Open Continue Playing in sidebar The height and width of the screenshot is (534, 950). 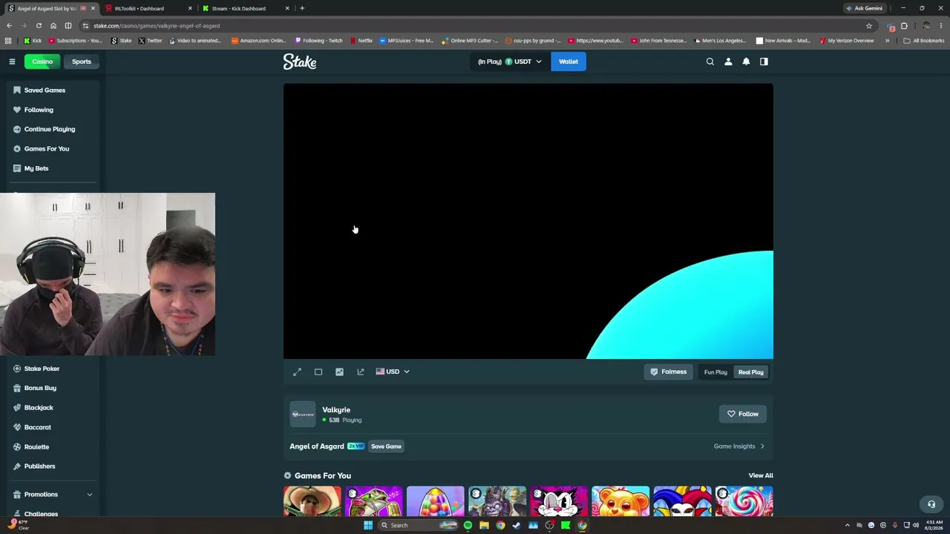pos(50,129)
